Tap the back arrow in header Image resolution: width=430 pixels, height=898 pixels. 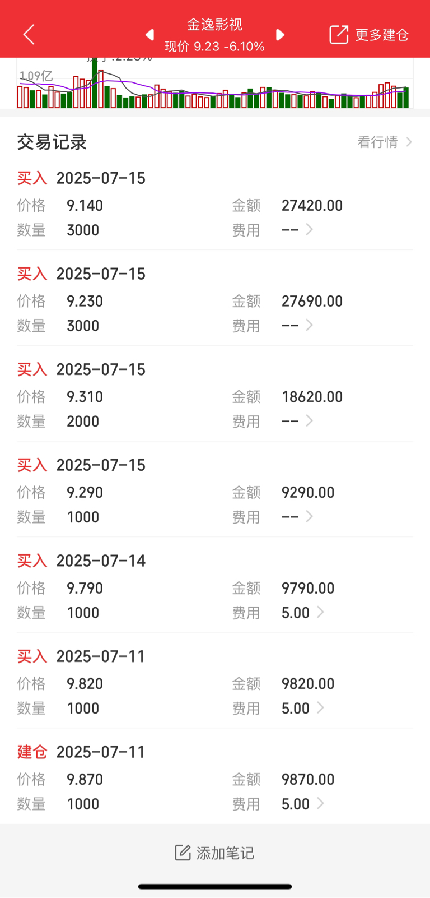pyautogui.click(x=29, y=35)
